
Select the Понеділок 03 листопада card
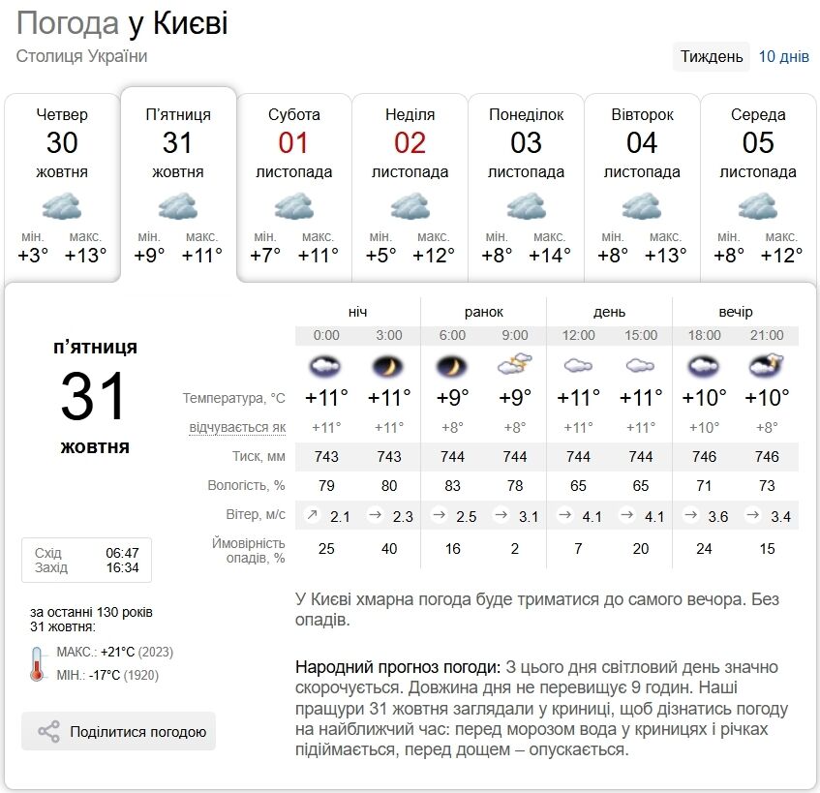(526, 184)
